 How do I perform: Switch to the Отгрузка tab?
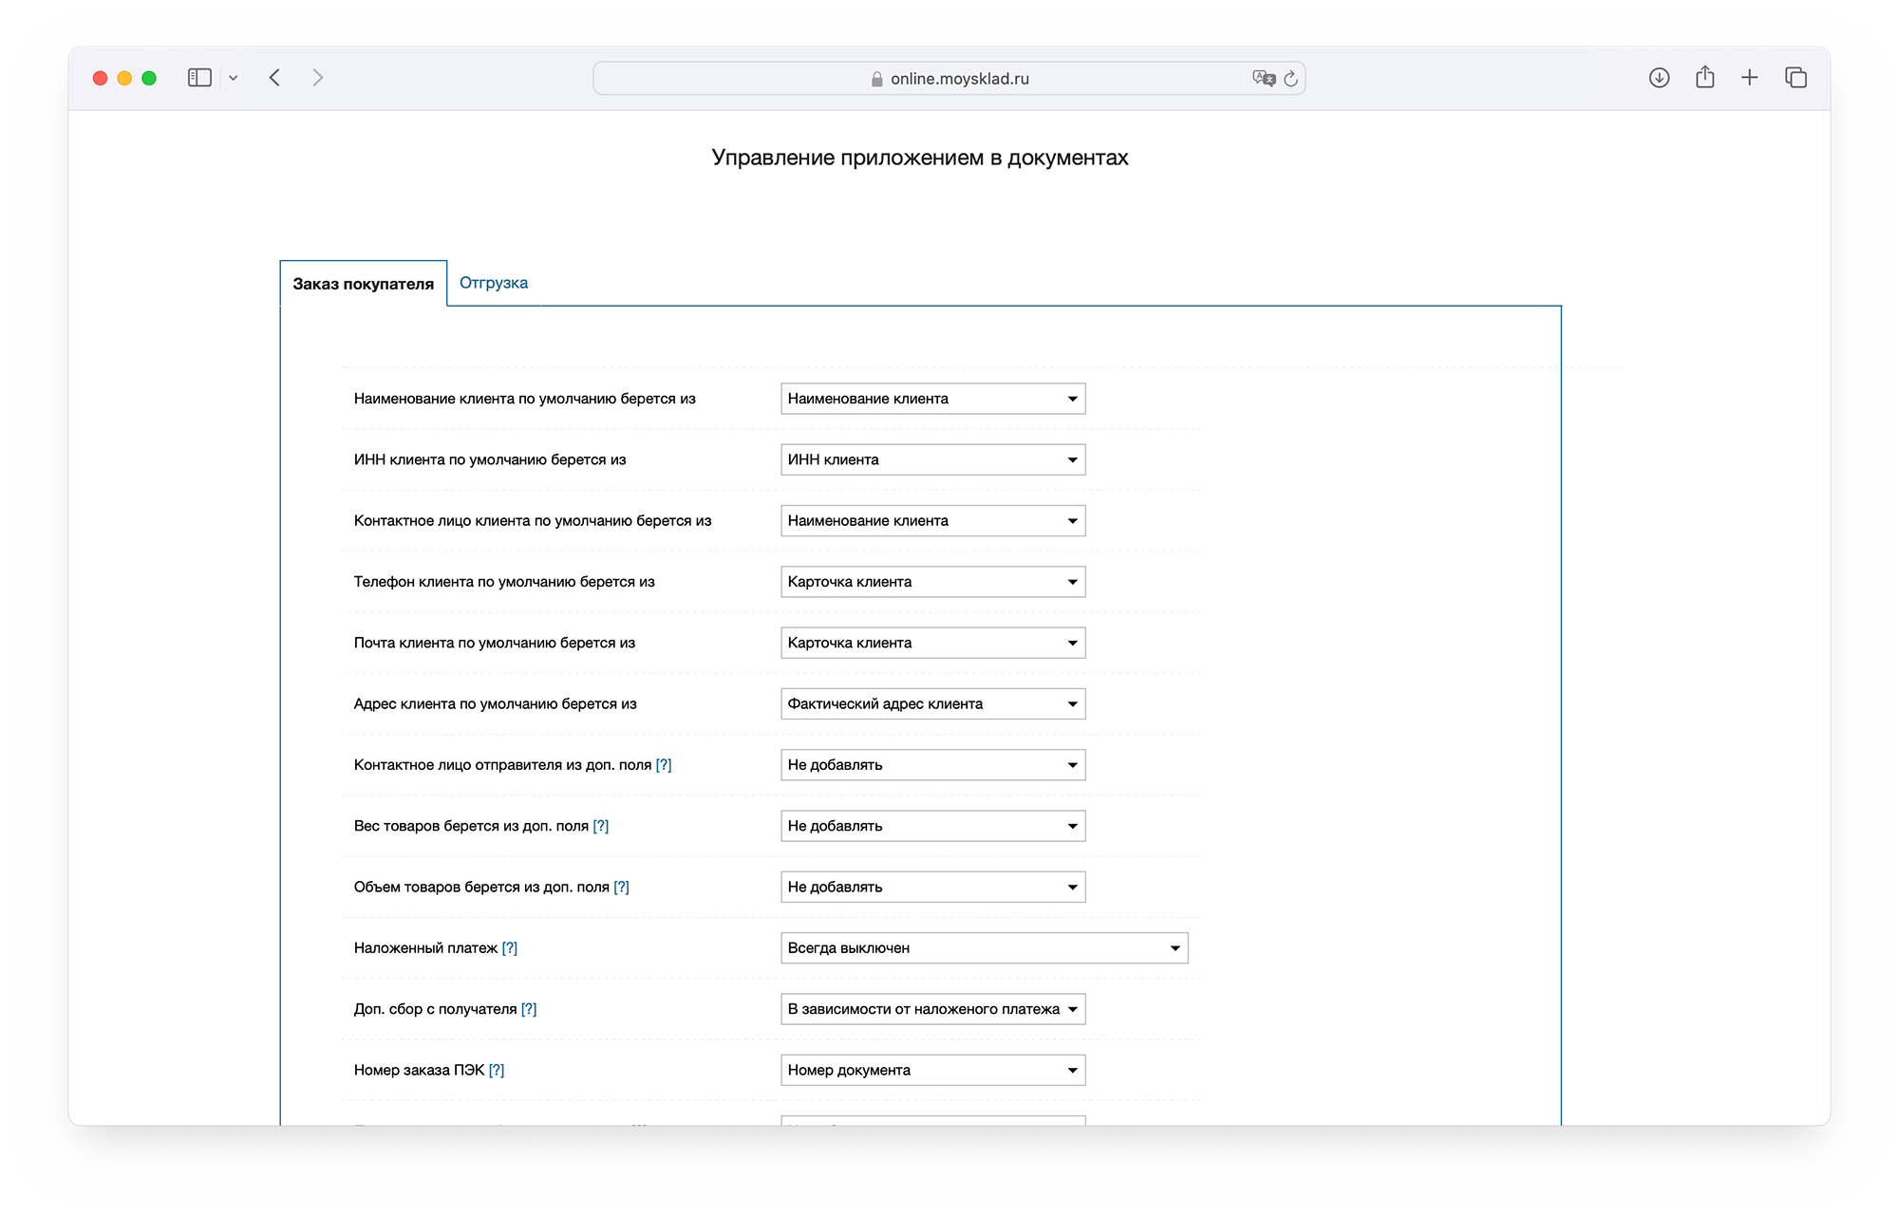(493, 283)
